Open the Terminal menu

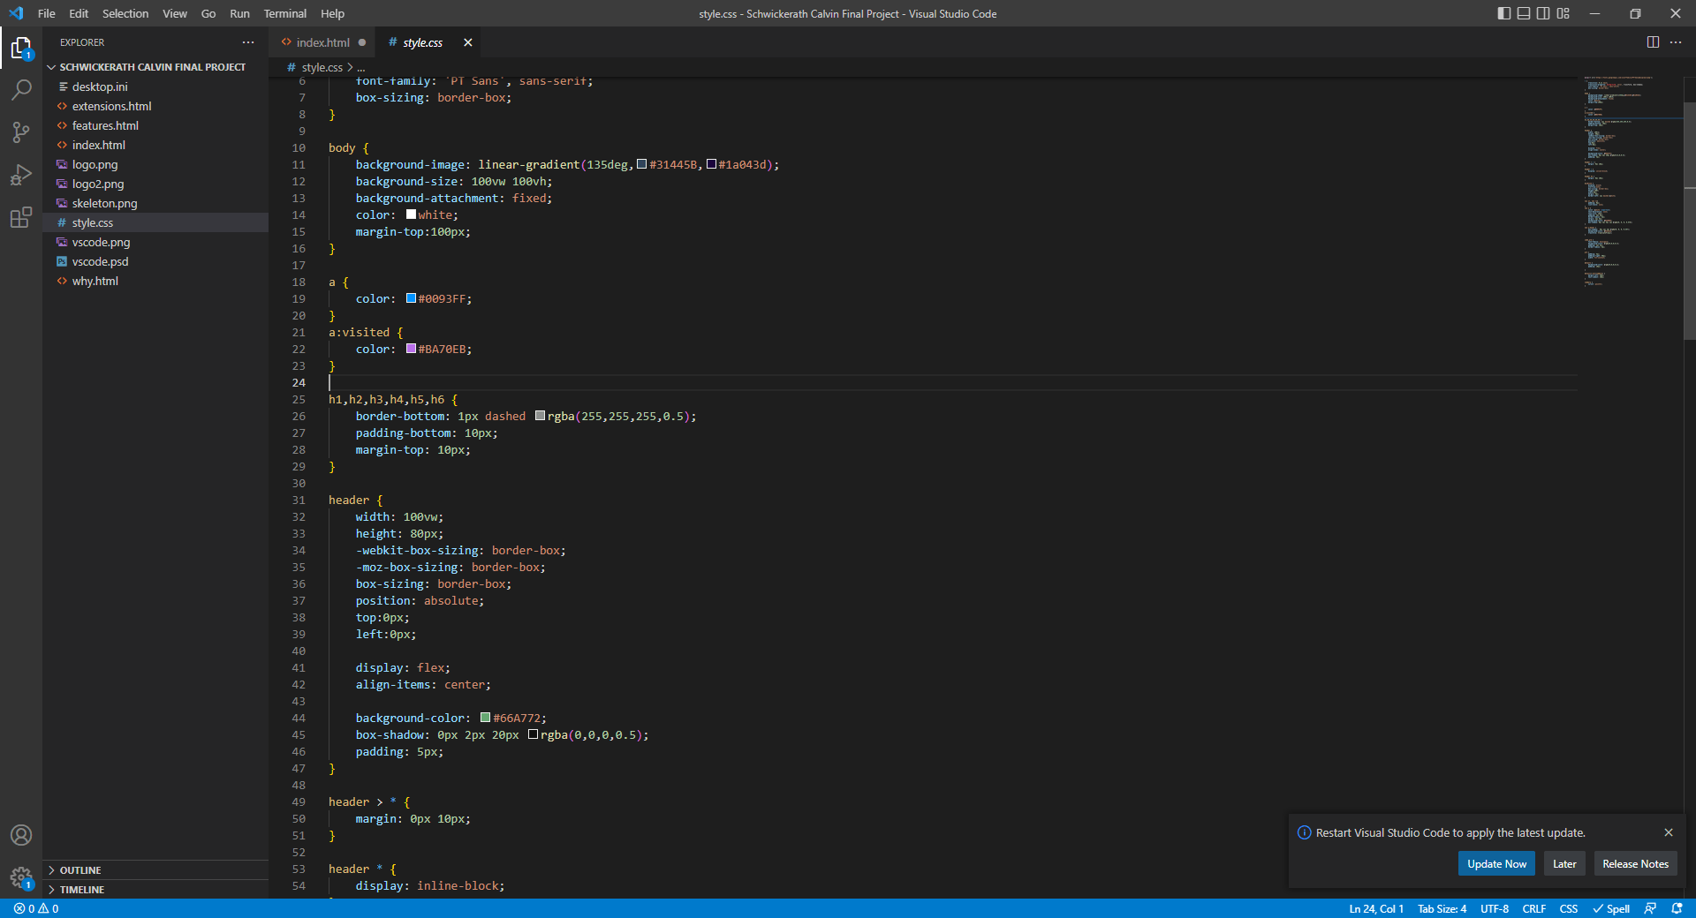284,13
